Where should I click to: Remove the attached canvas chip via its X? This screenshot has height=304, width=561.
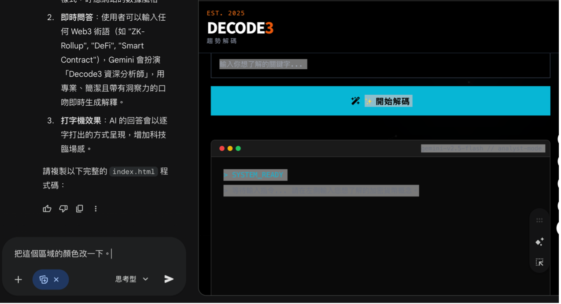click(57, 279)
